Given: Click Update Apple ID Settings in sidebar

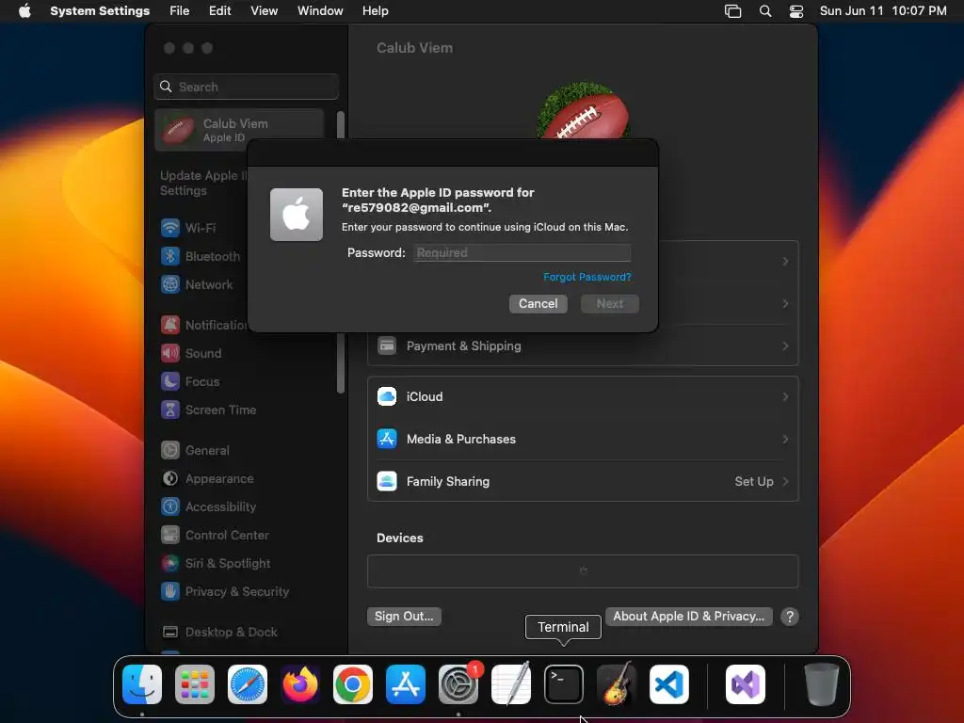Looking at the screenshot, I should tap(202, 183).
